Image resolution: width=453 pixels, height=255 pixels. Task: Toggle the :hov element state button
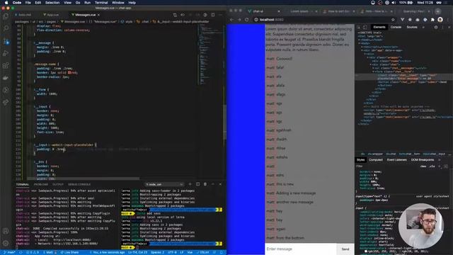coord(423,166)
